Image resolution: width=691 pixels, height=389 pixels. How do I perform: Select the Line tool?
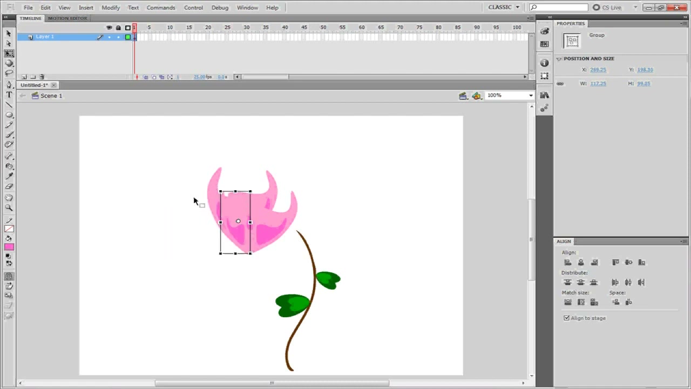[9, 105]
